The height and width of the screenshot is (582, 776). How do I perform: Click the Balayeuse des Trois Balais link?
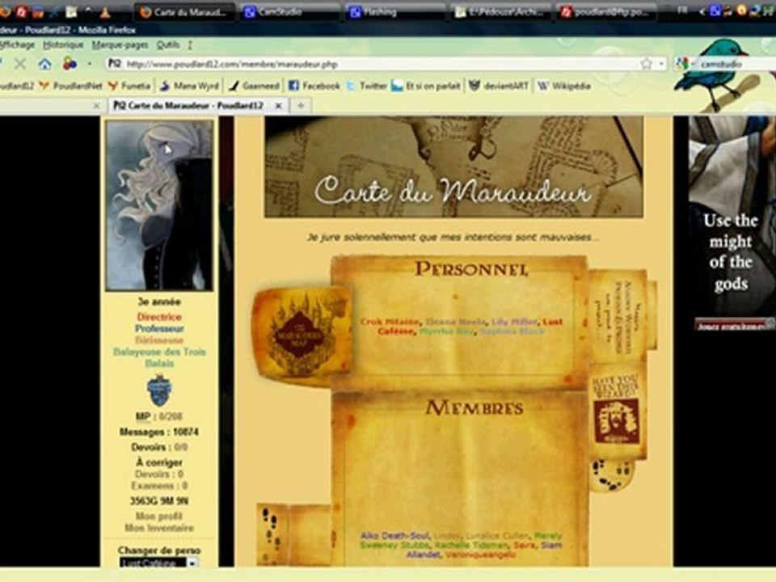point(159,357)
